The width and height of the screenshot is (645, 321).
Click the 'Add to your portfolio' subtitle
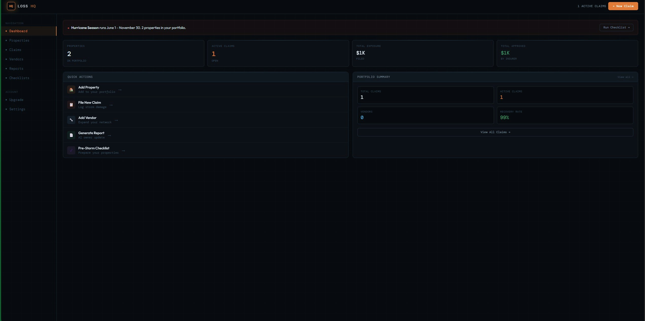point(97,92)
